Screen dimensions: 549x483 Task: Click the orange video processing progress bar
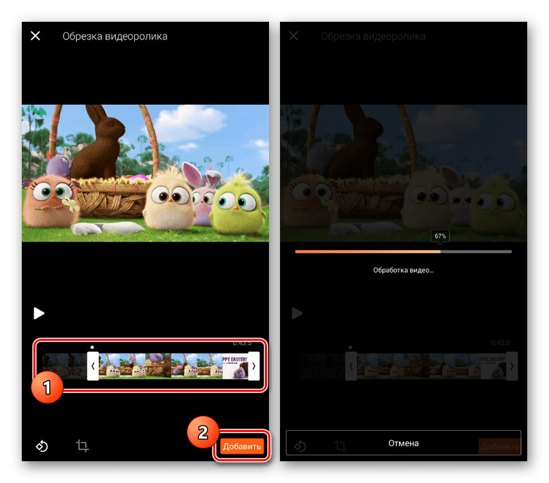pyautogui.click(x=368, y=252)
